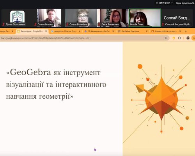Click the Classroom favicon on Класна робота tab

click(x=152, y=31)
